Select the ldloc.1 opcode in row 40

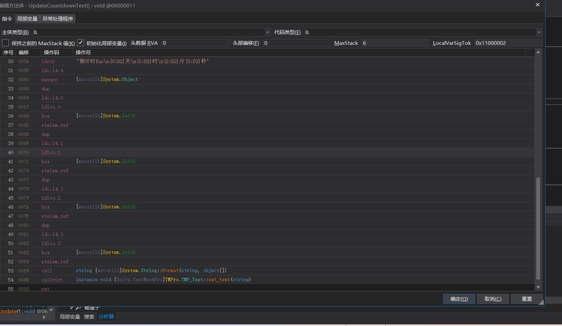[51, 152]
